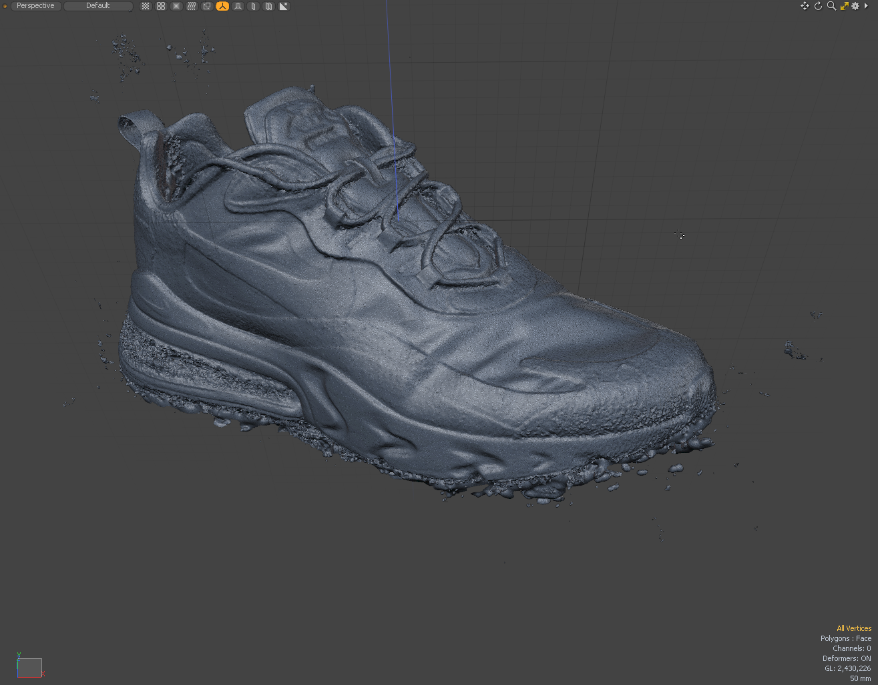
Task: Click the zoom magnifier icon
Action: tap(831, 6)
